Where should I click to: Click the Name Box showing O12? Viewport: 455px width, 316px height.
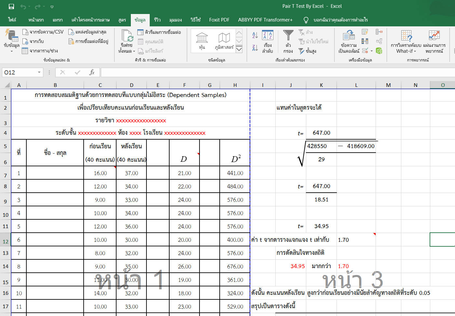pos(20,72)
